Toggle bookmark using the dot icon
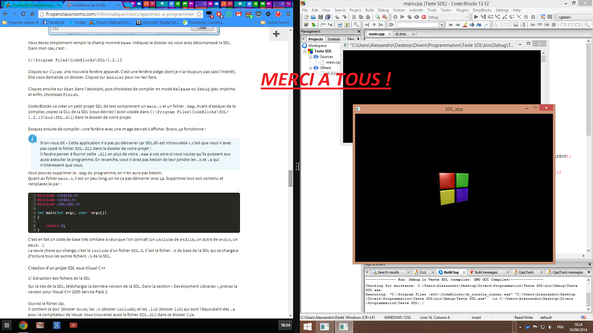The height and width of the screenshot is (333, 593). point(374,25)
